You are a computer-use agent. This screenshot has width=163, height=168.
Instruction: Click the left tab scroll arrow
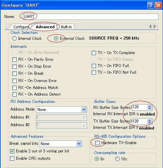[x=150, y=27]
